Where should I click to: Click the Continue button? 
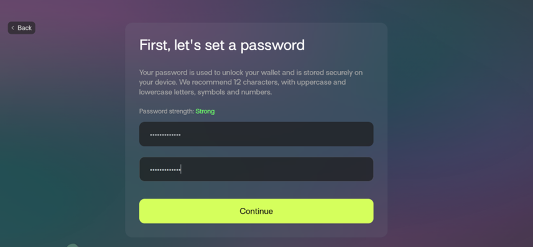tap(256, 211)
